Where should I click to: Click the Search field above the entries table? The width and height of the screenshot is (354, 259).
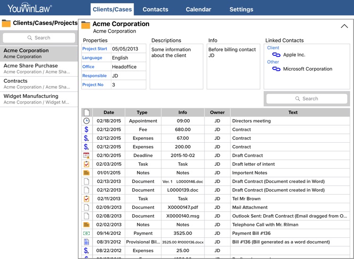click(307, 99)
